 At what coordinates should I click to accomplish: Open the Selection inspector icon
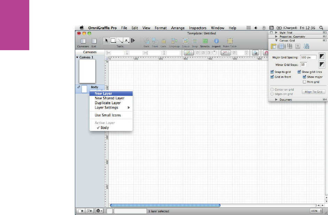coord(290,46)
